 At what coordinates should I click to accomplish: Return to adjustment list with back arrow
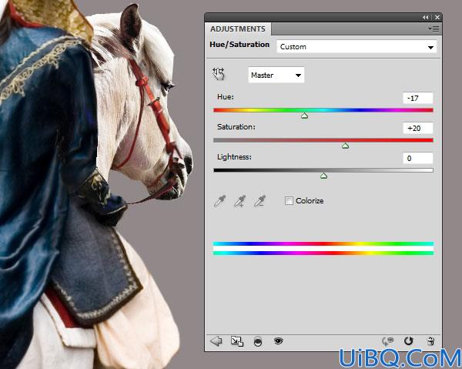click(216, 341)
